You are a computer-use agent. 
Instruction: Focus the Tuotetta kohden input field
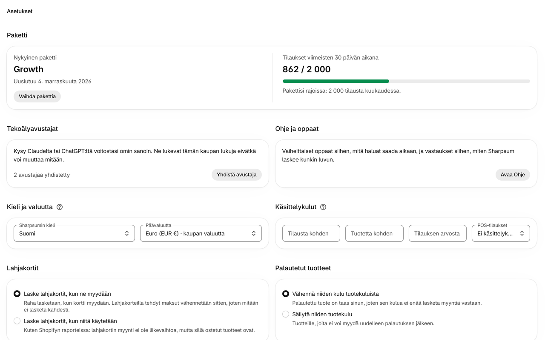(x=374, y=233)
